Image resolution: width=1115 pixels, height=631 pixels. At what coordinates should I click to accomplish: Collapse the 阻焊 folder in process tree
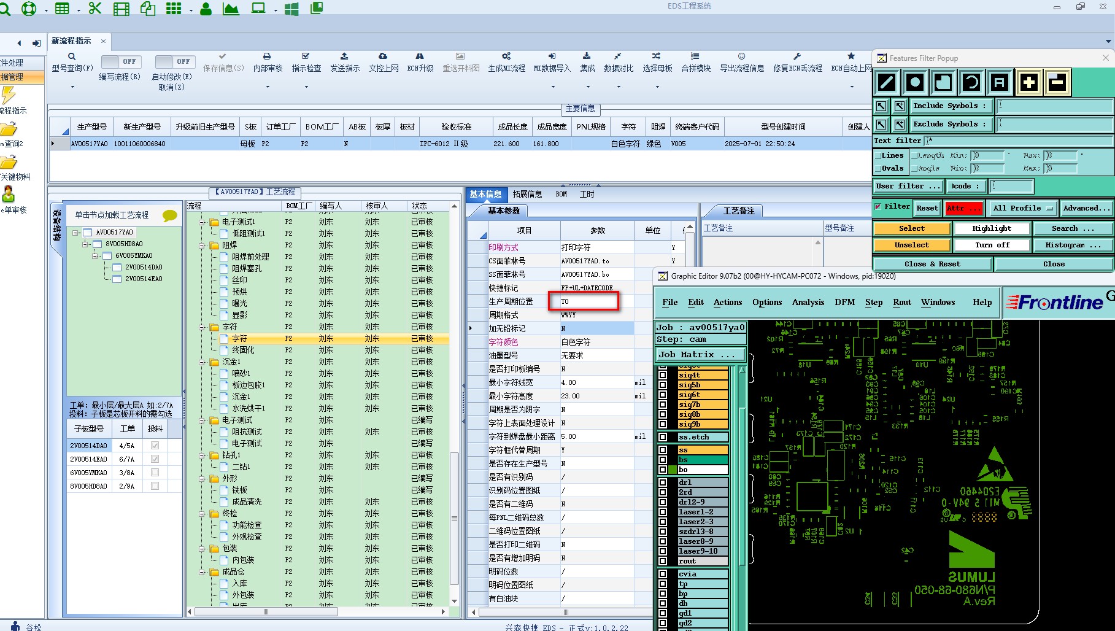pos(203,246)
